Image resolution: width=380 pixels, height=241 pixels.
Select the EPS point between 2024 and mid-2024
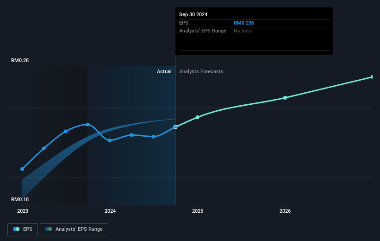click(x=131, y=135)
